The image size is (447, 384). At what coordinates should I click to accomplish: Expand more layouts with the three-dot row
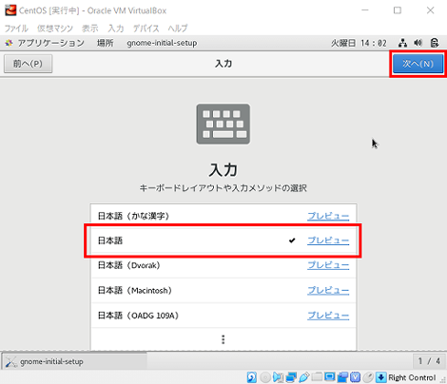pos(223,339)
